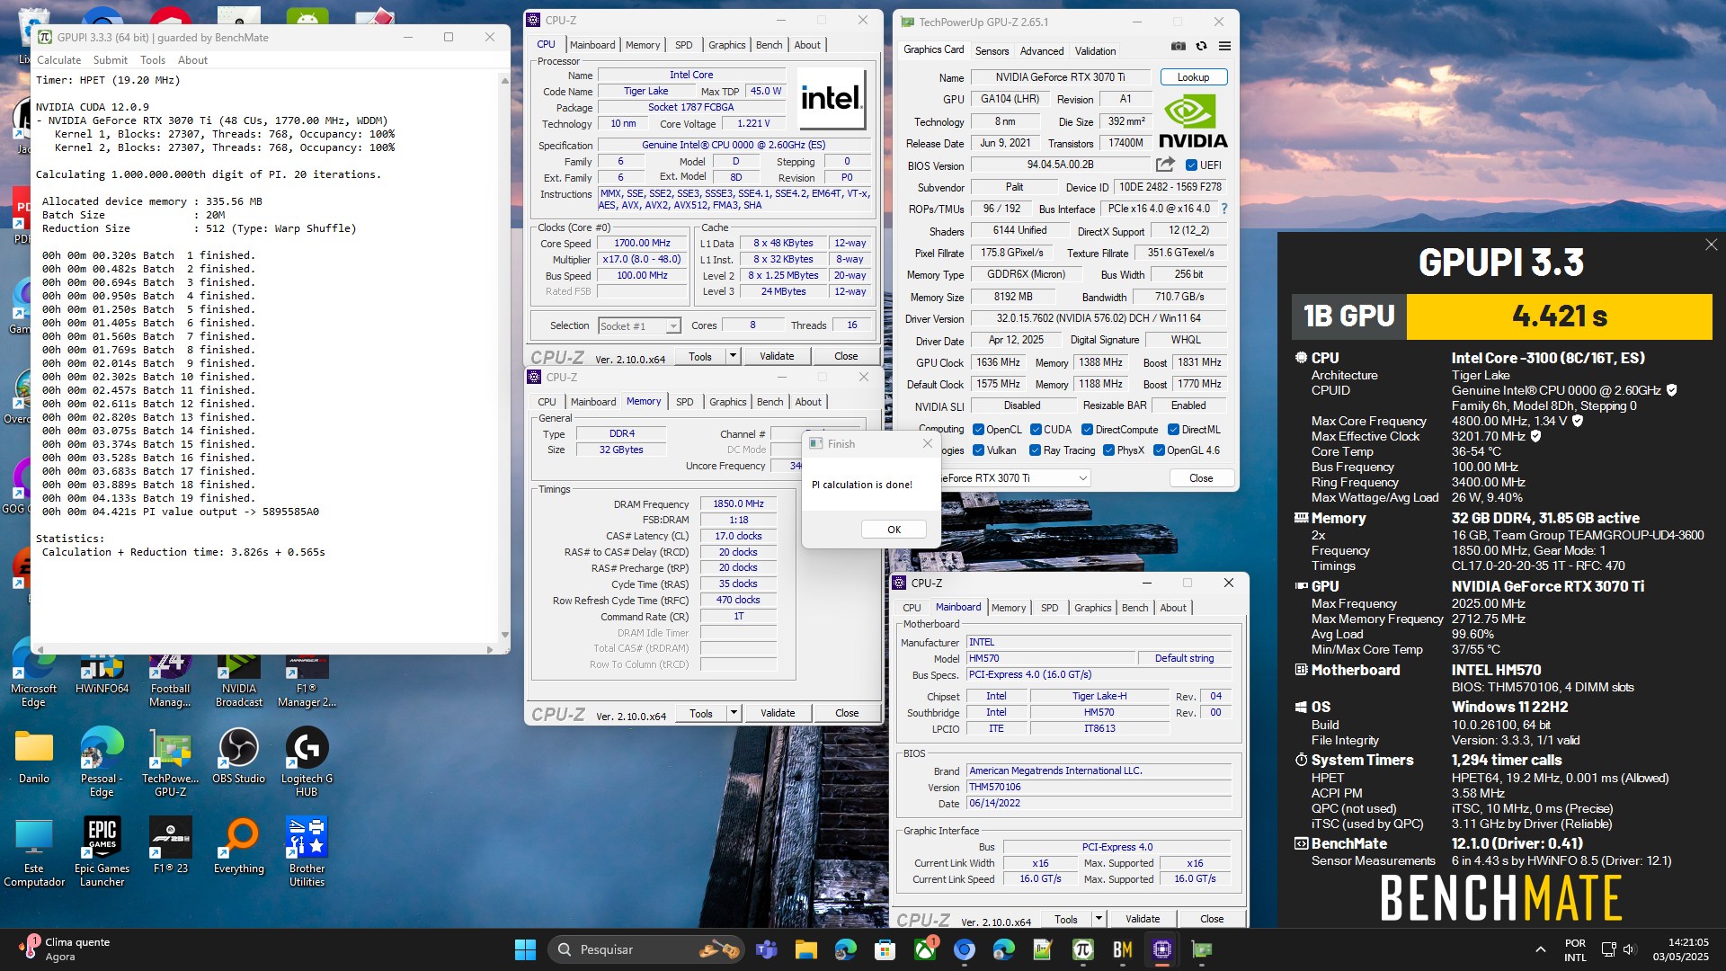Expand Tools dropdown arrow in CPU-Z Mainboard window
Viewport: 1726px width, 971px height.
[1099, 919]
